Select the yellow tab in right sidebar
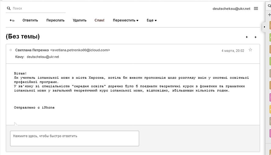The width and height of the screenshot is (271, 155). pos(270,110)
